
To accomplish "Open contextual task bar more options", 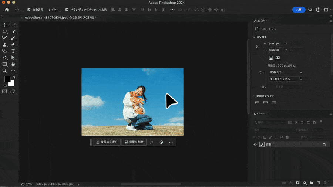I will (x=171, y=142).
